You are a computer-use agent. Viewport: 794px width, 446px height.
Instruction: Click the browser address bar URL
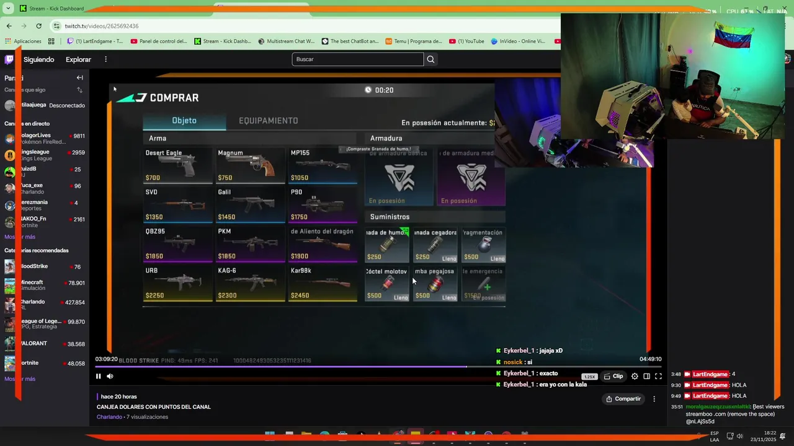point(102,26)
